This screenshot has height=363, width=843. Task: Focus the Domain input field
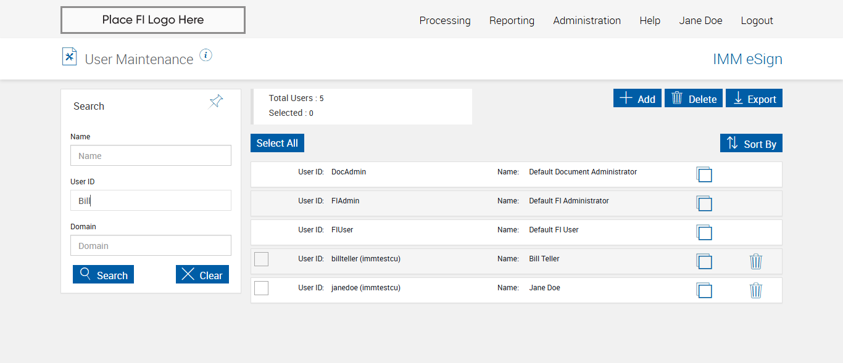[151, 245]
